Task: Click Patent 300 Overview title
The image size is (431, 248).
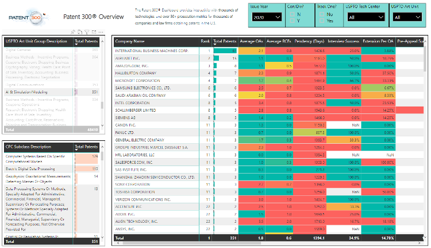Action: tap(94, 17)
